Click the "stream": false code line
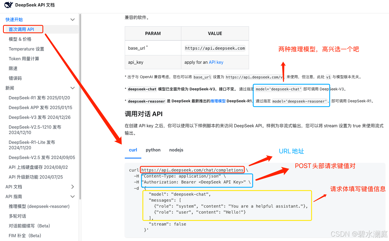Viewport: 389px width, 241px height. click(167, 224)
